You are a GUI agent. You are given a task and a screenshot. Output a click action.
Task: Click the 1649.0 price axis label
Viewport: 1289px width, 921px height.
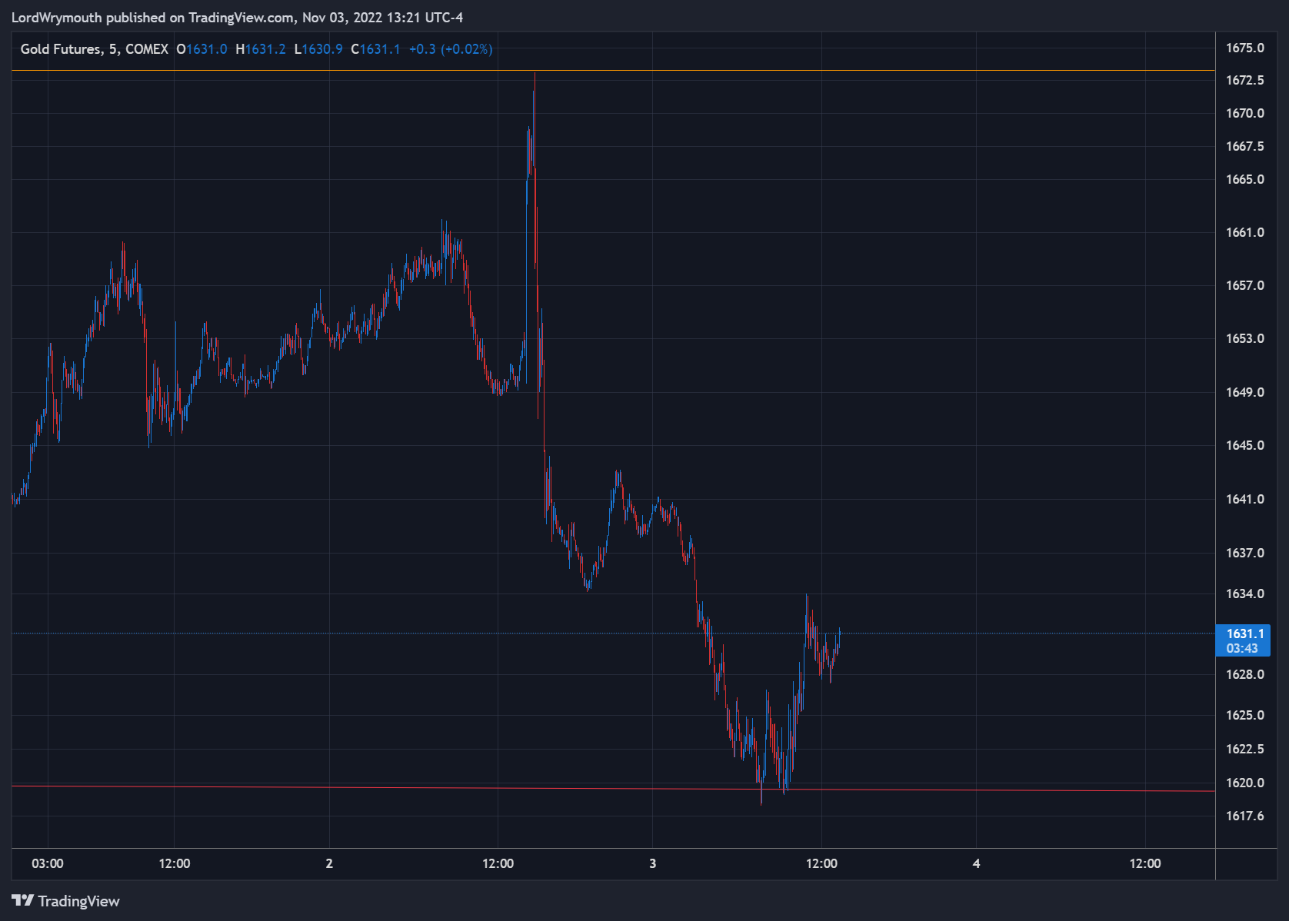click(x=1244, y=392)
